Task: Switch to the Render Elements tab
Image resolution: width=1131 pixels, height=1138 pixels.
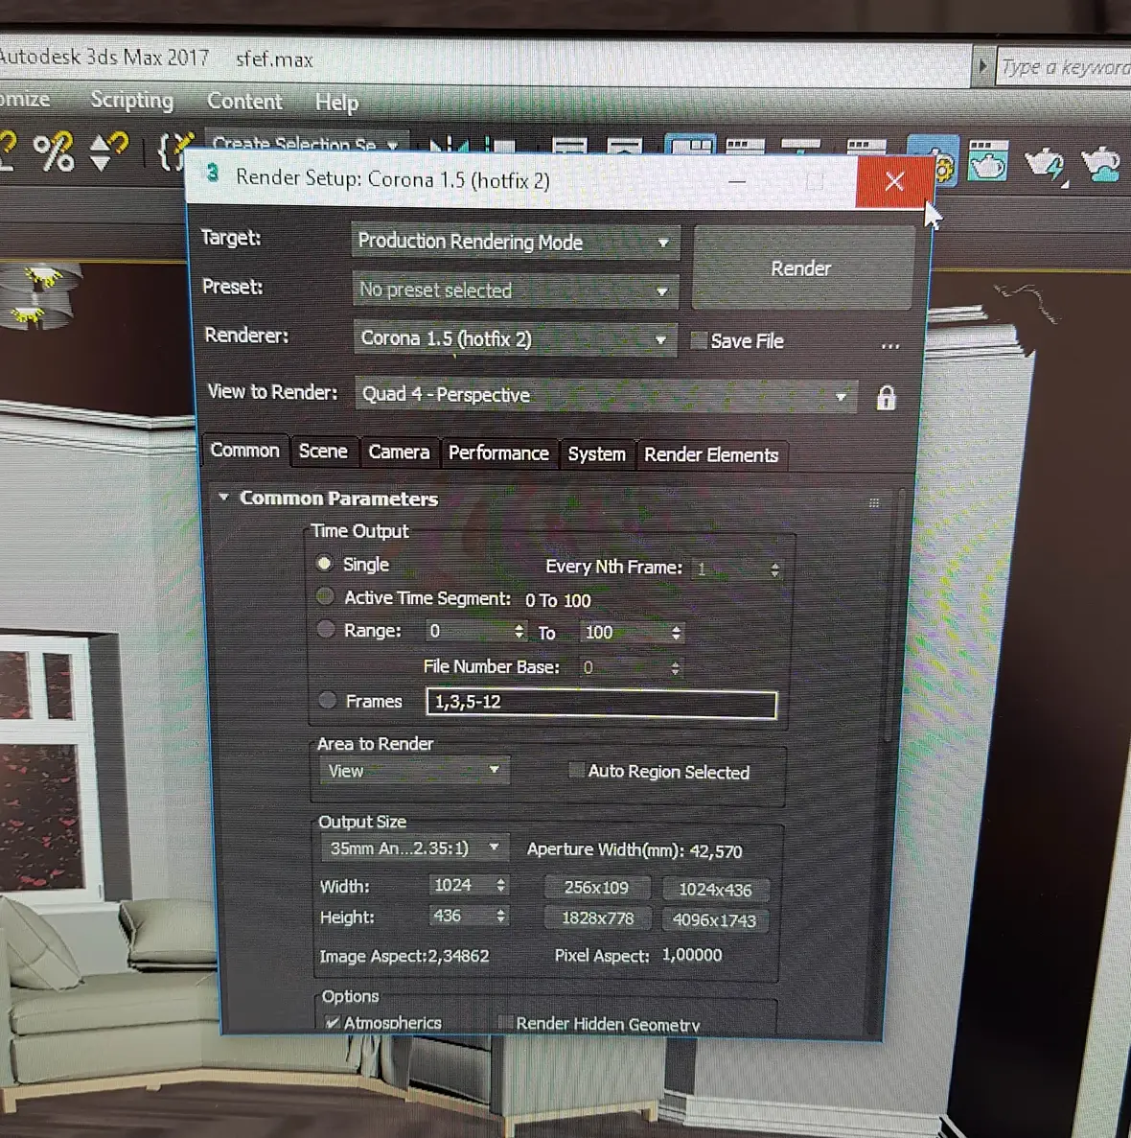Action: (711, 455)
